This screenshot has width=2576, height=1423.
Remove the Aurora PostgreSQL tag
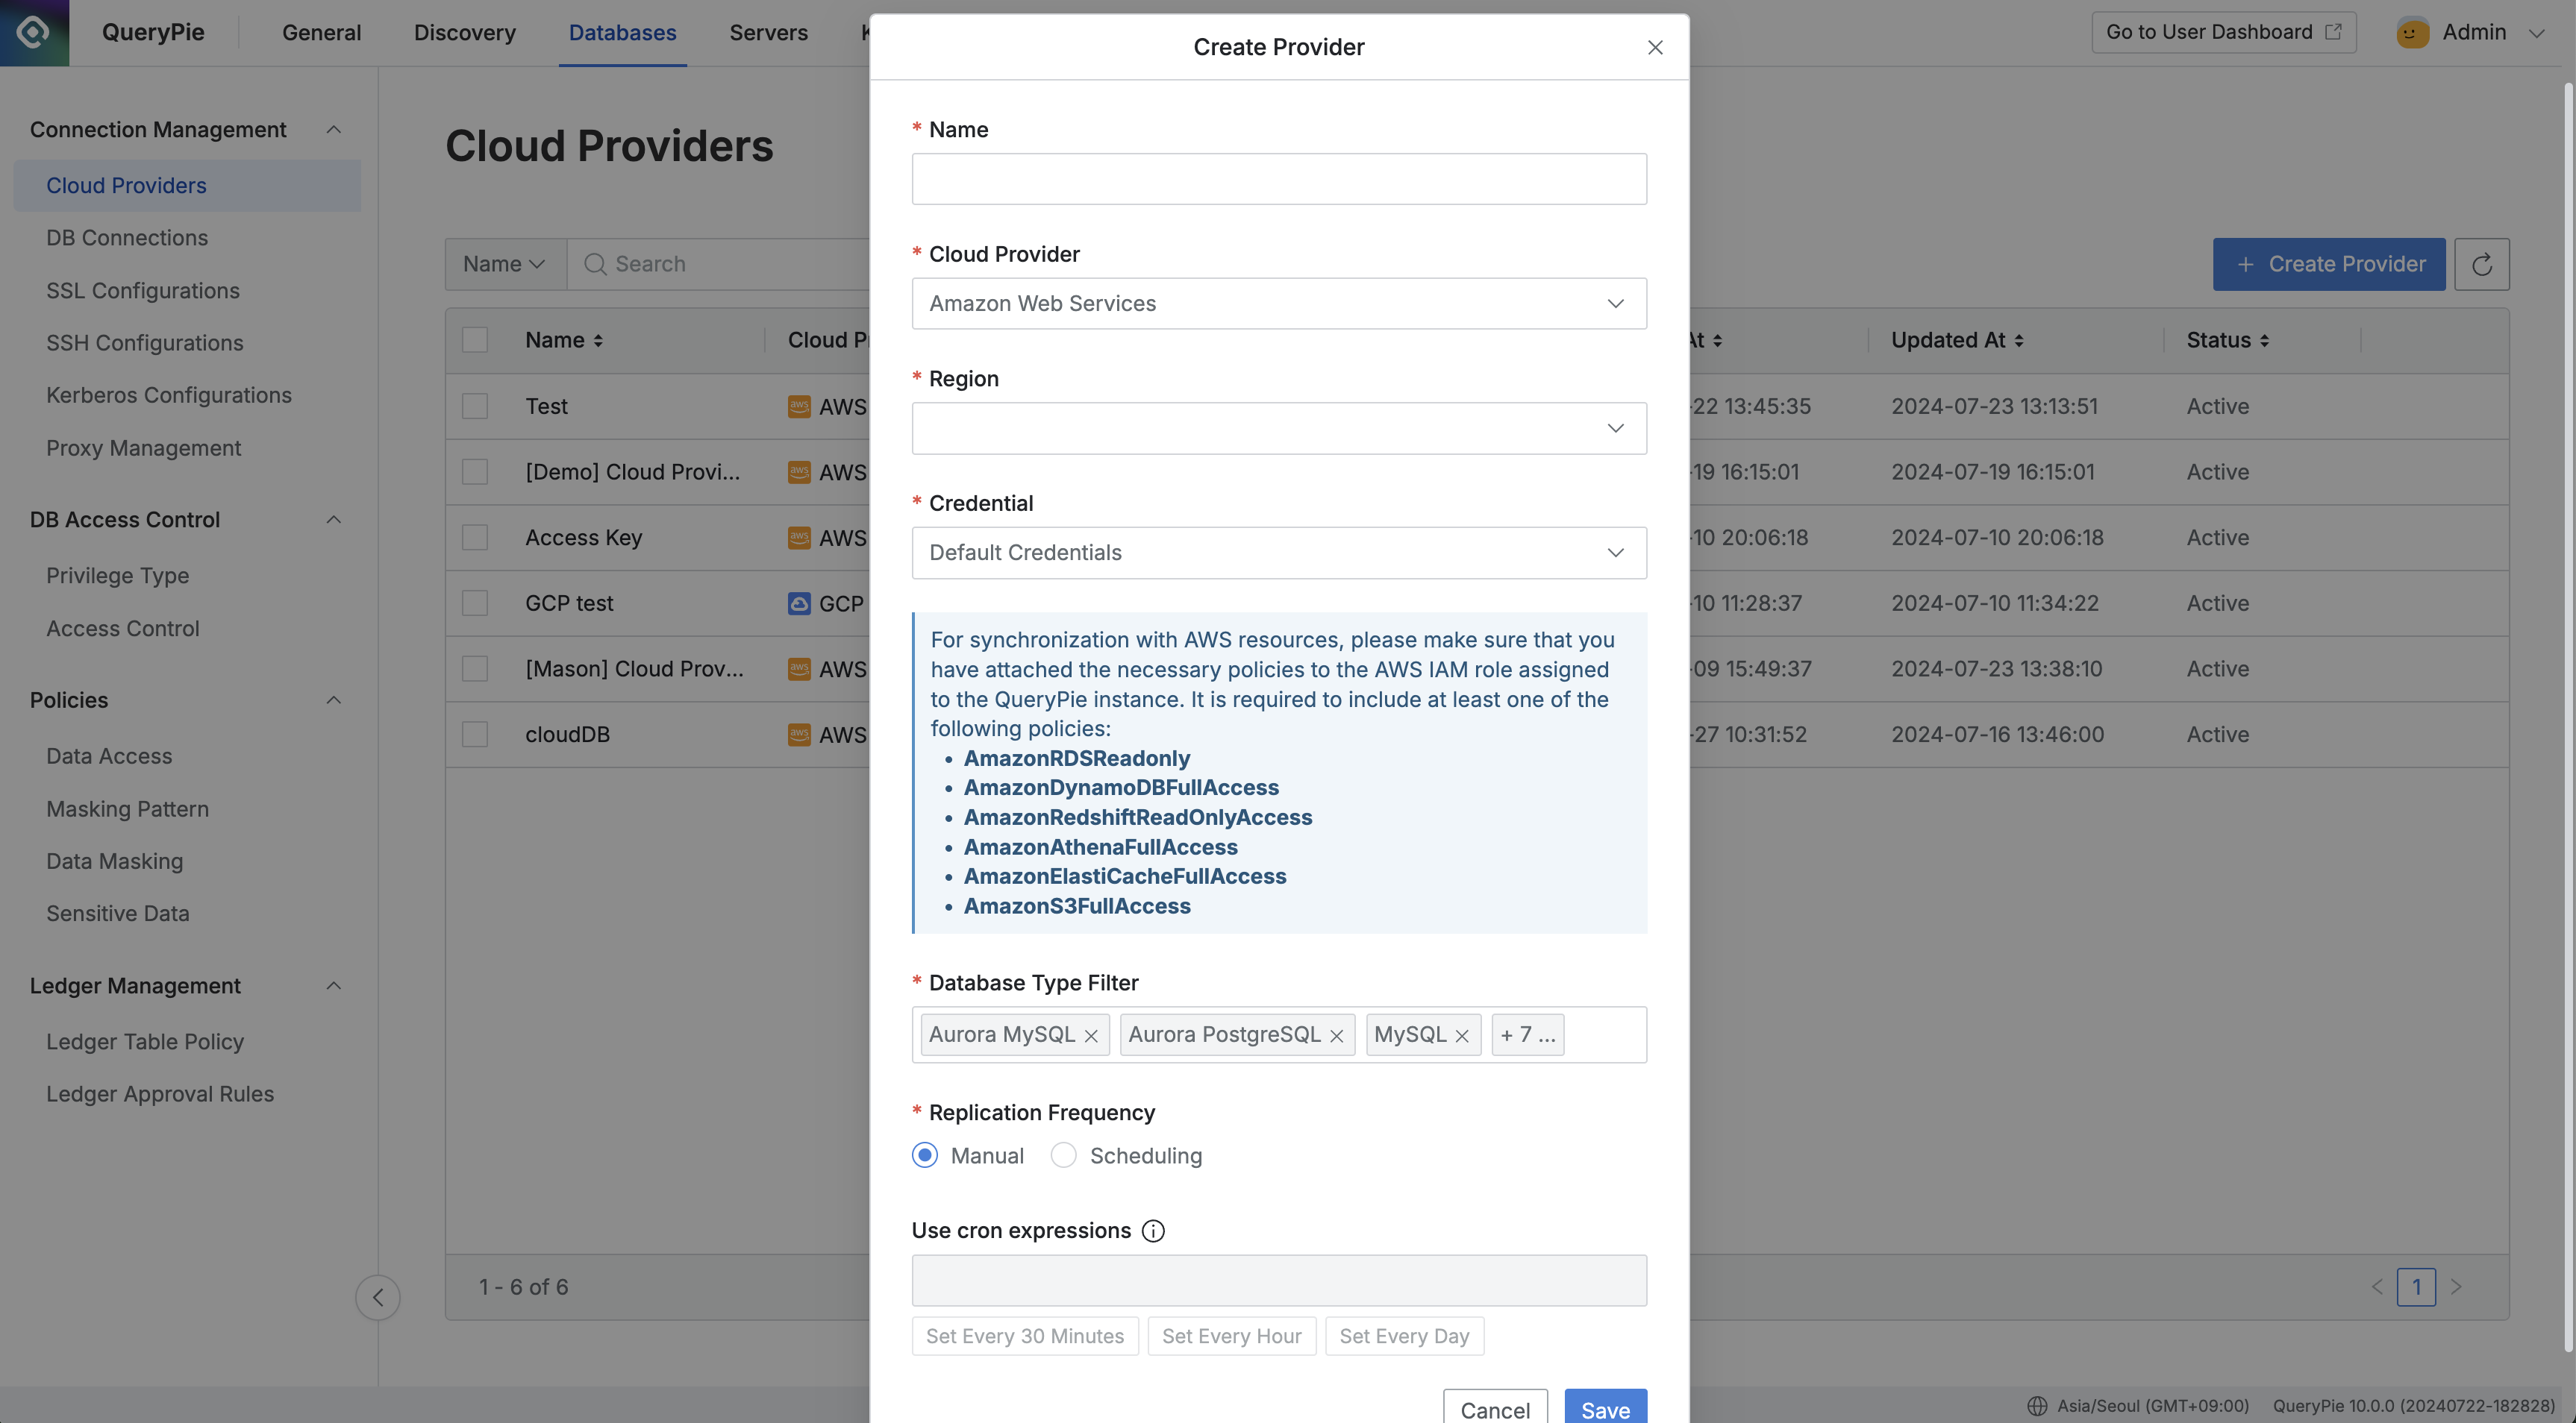click(1336, 1035)
